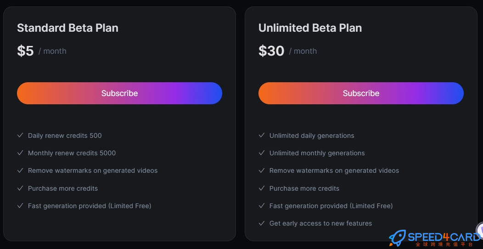Click Speed4Card rocket logo icon
Screen dimensions: 483x249
click(x=397, y=238)
